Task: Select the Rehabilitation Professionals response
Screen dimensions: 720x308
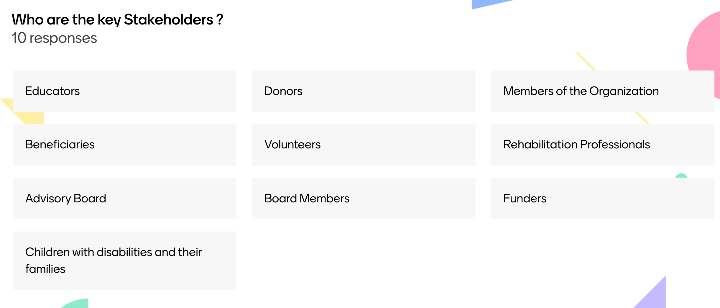Action: pyautogui.click(x=602, y=145)
